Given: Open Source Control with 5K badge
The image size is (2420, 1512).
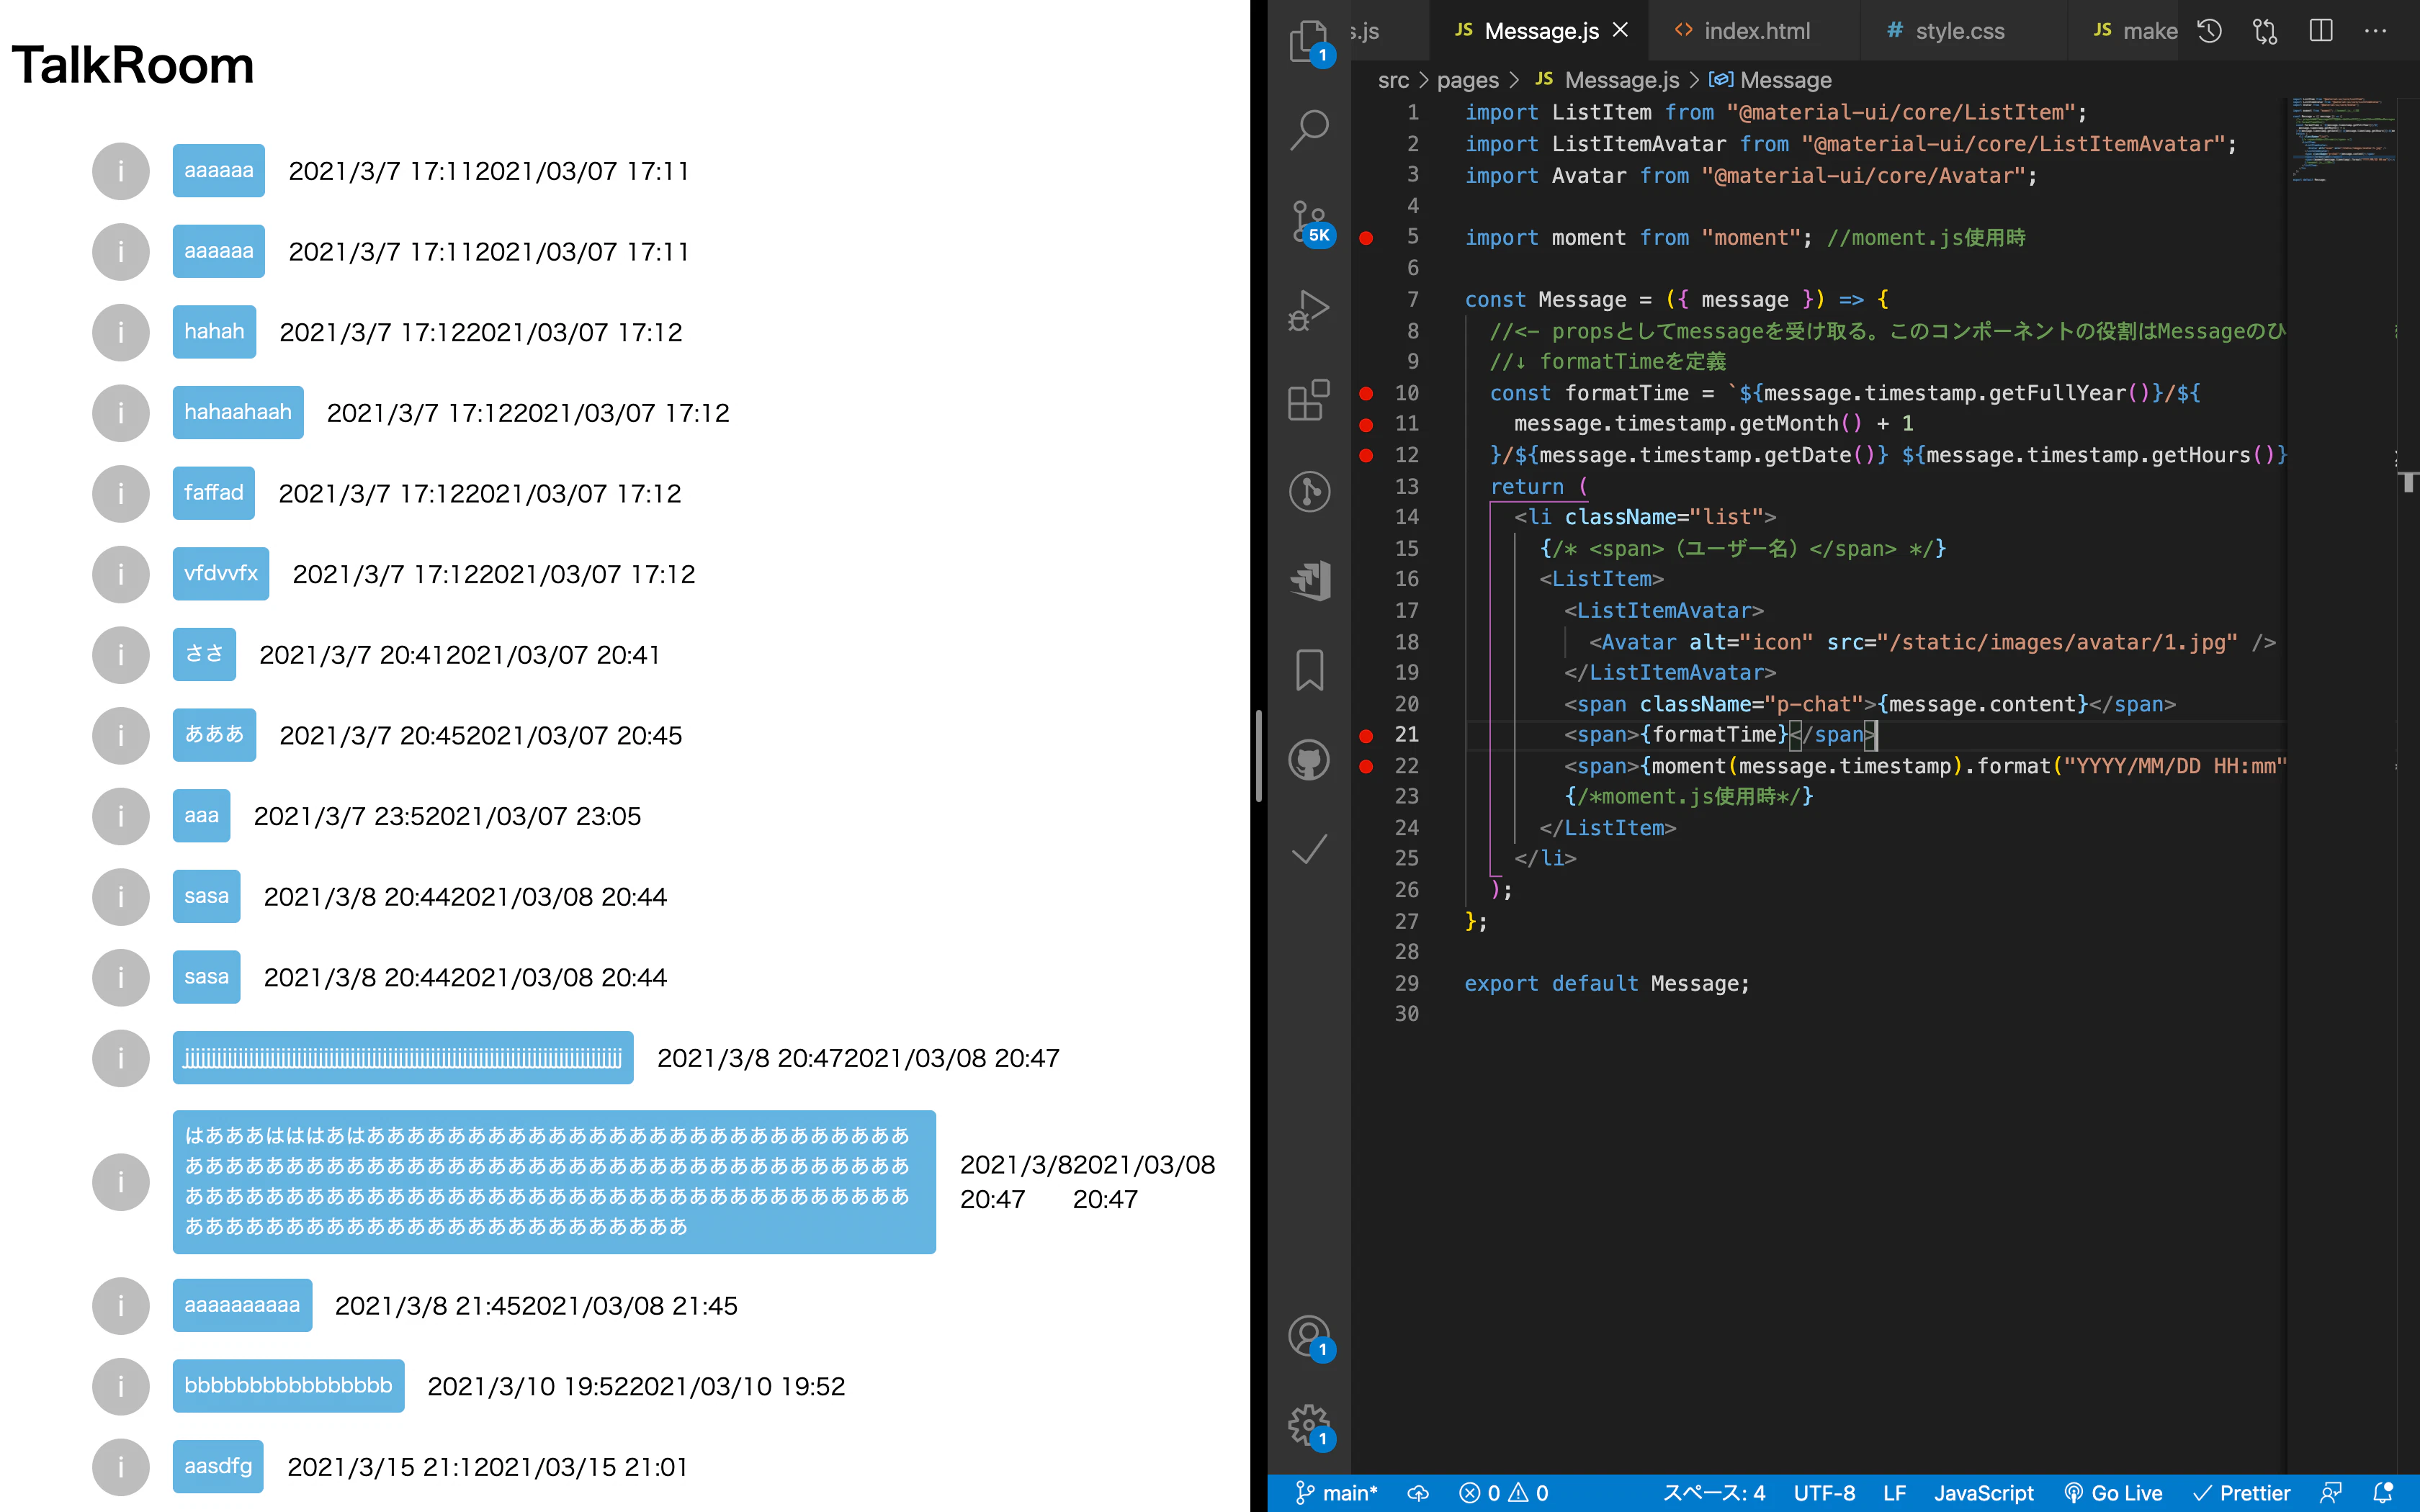Looking at the screenshot, I should pyautogui.click(x=1311, y=222).
